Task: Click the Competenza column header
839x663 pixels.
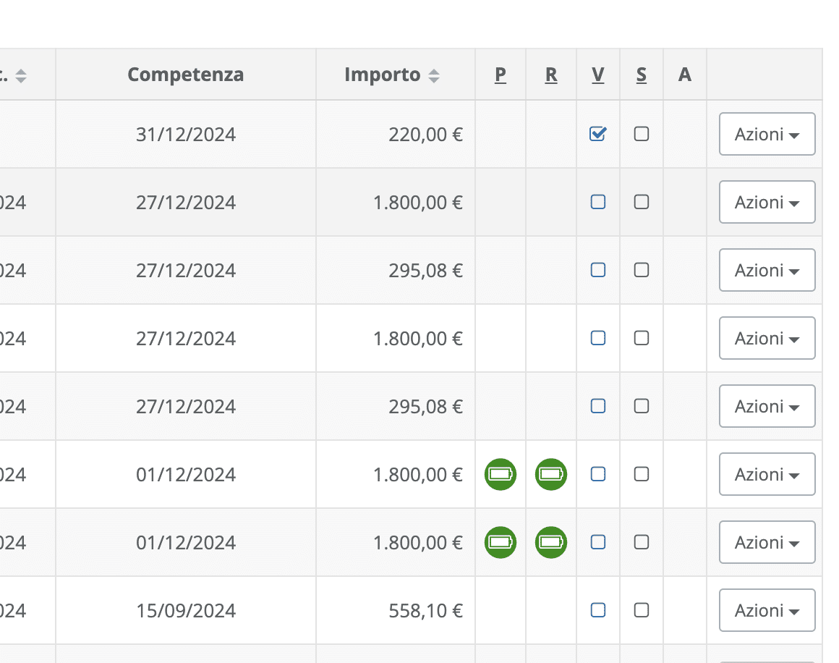Action: coord(186,75)
